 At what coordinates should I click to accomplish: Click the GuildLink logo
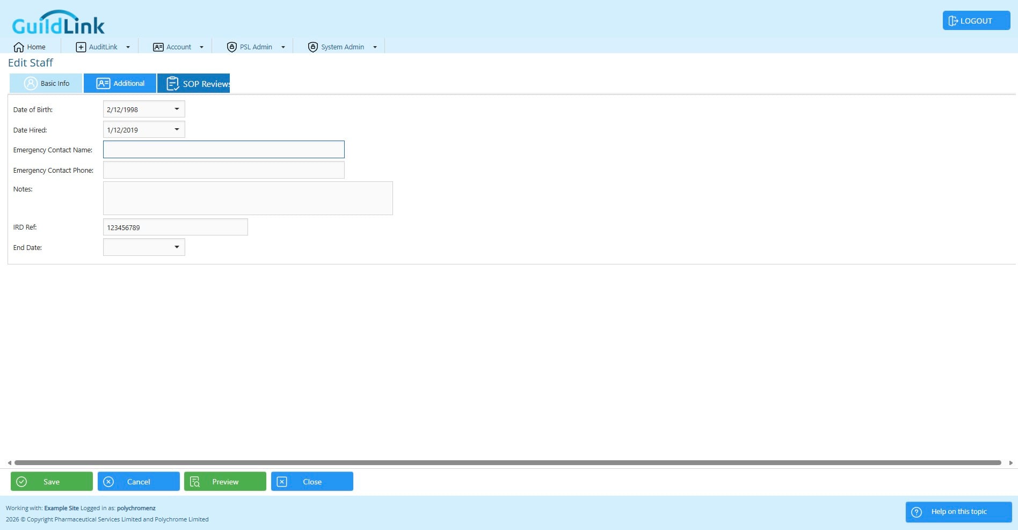coord(59,23)
